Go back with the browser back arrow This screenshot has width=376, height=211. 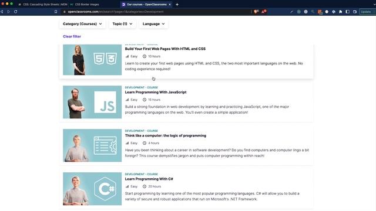pyautogui.click(x=2, y=12)
